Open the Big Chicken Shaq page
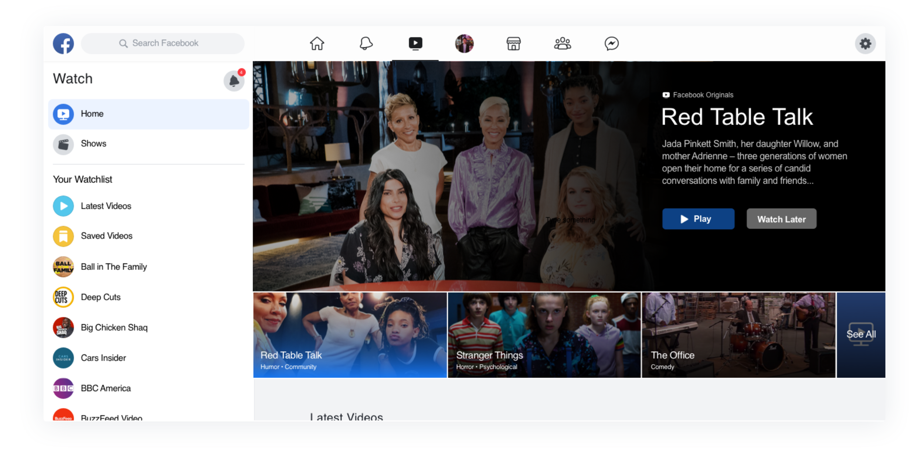Screen dimensions: 924x450 pos(149,327)
